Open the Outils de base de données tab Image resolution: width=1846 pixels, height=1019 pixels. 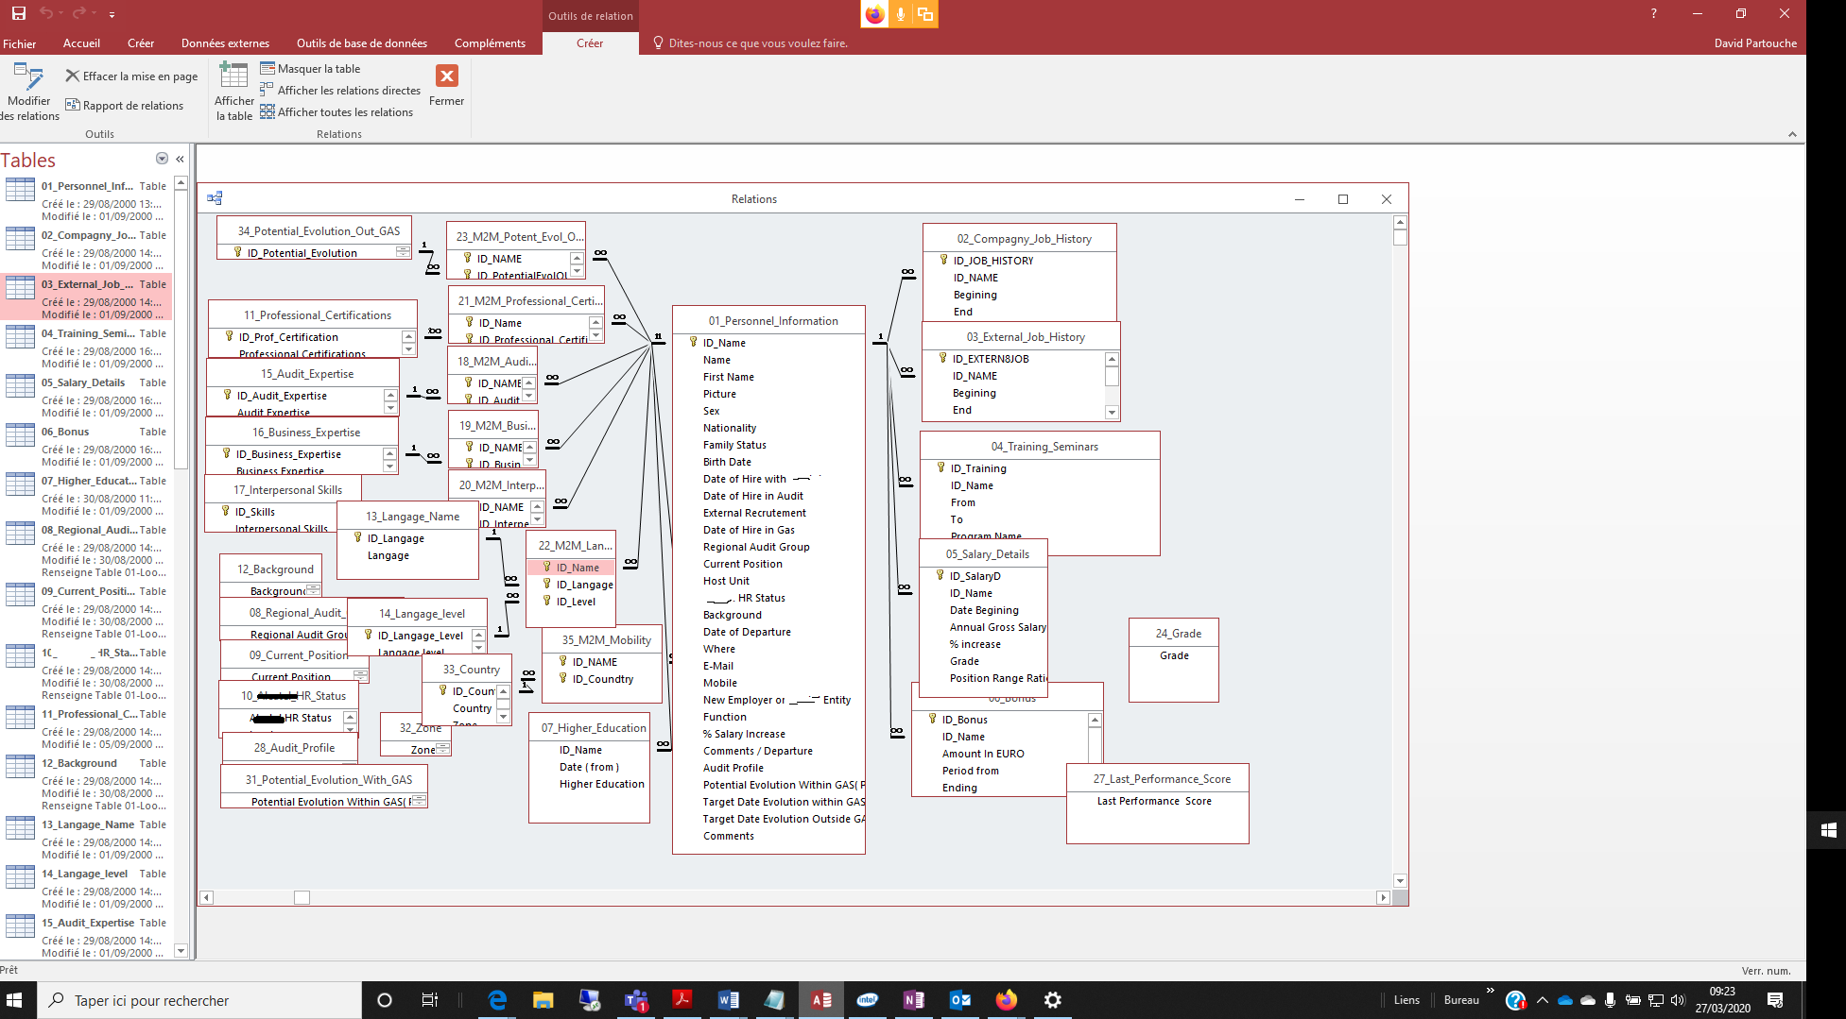[361, 43]
